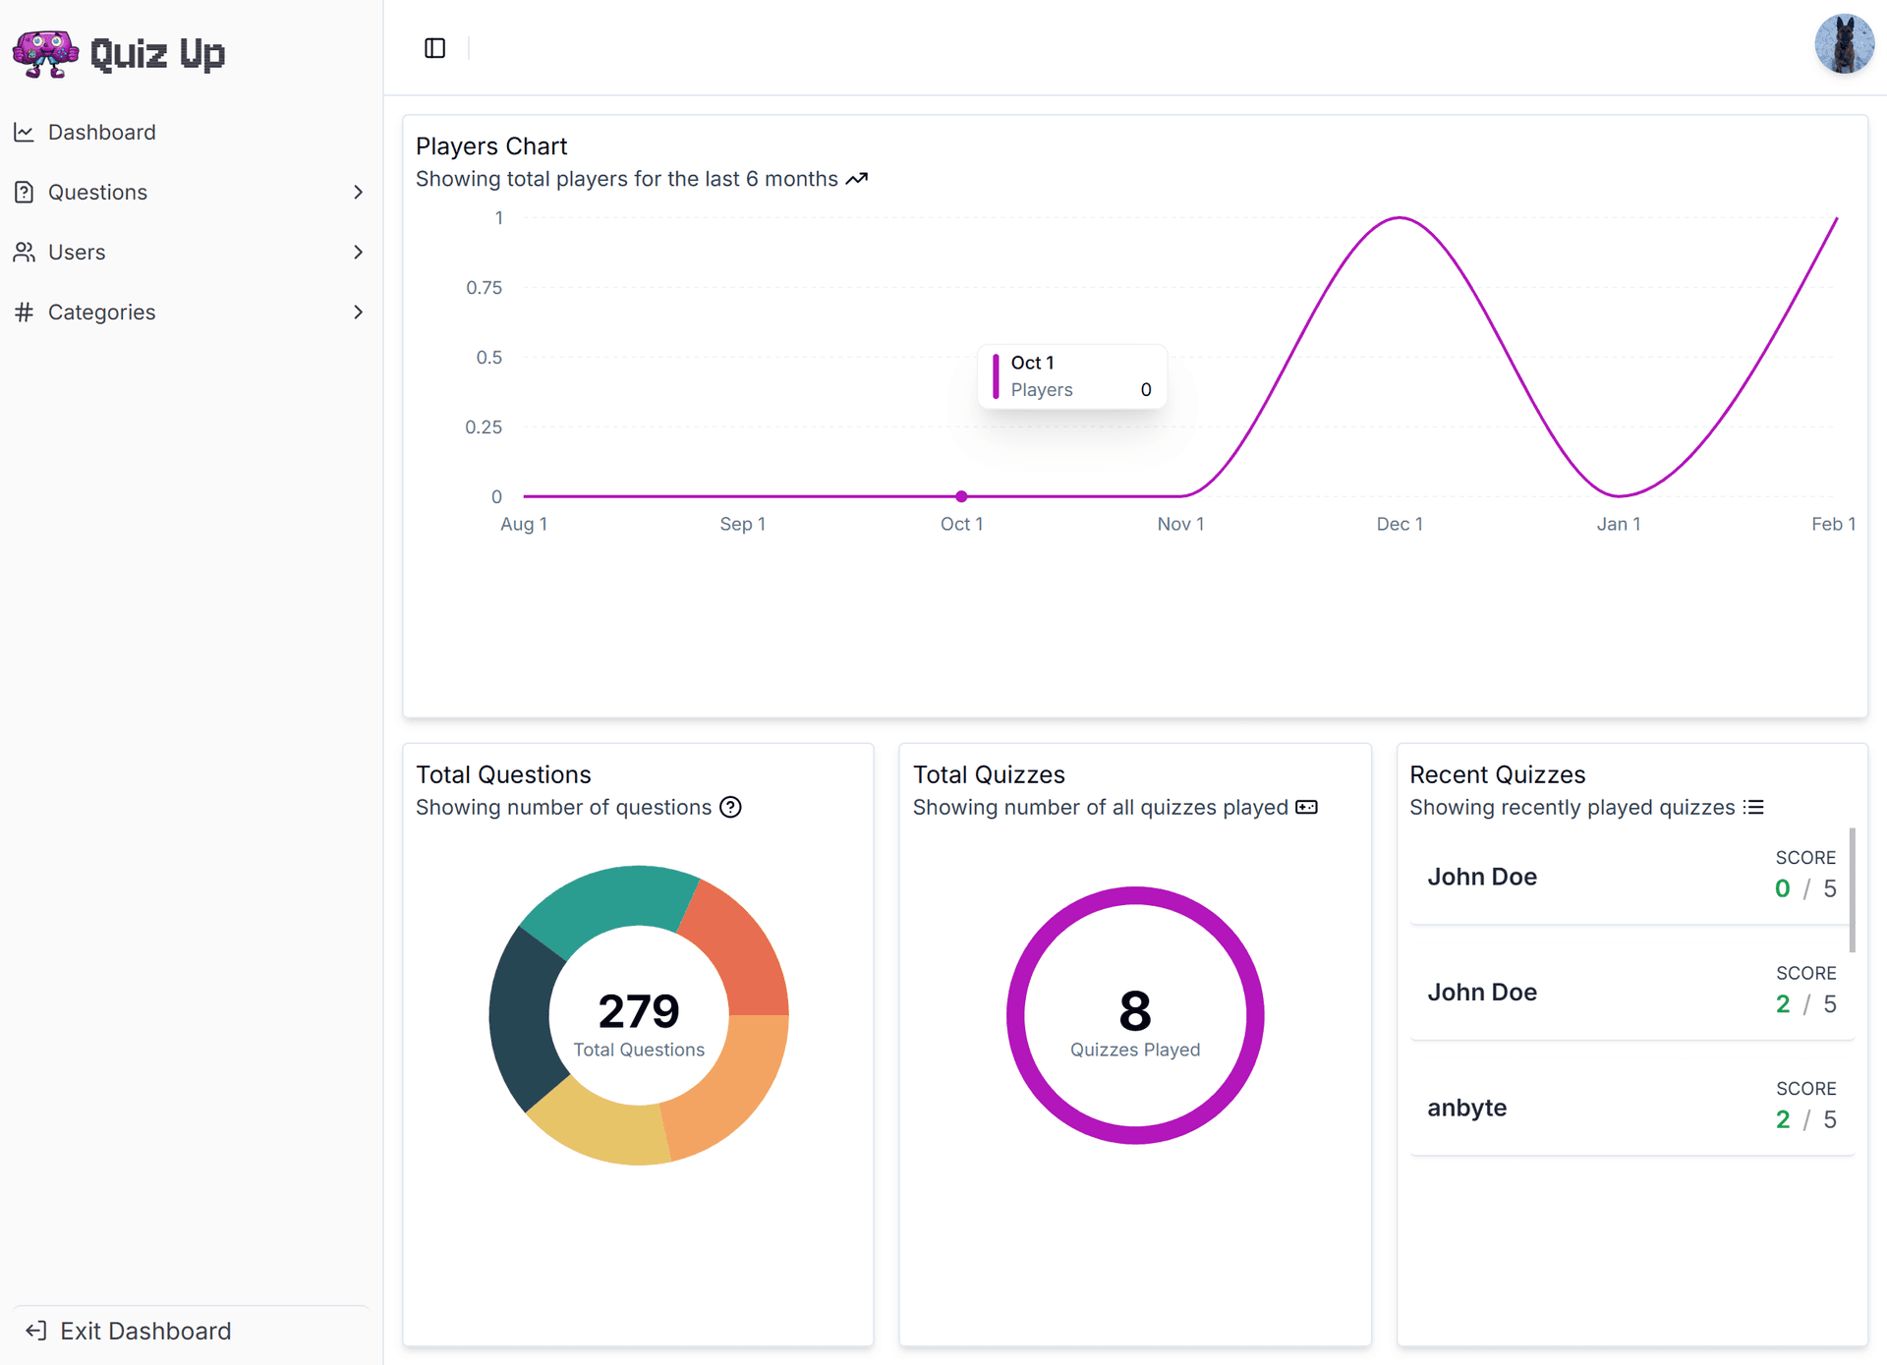1887x1365 pixels.
Task: Click the Oct 1 data point on chart
Action: [x=961, y=496]
